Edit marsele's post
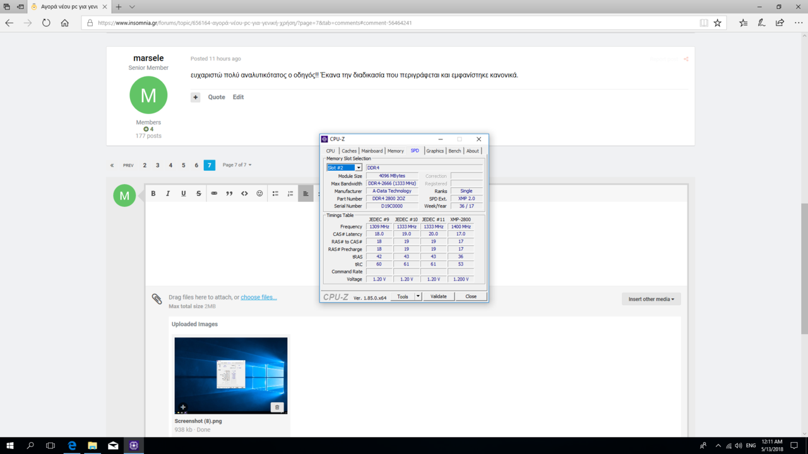The height and width of the screenshot is (454, 808). coord(238,97)
